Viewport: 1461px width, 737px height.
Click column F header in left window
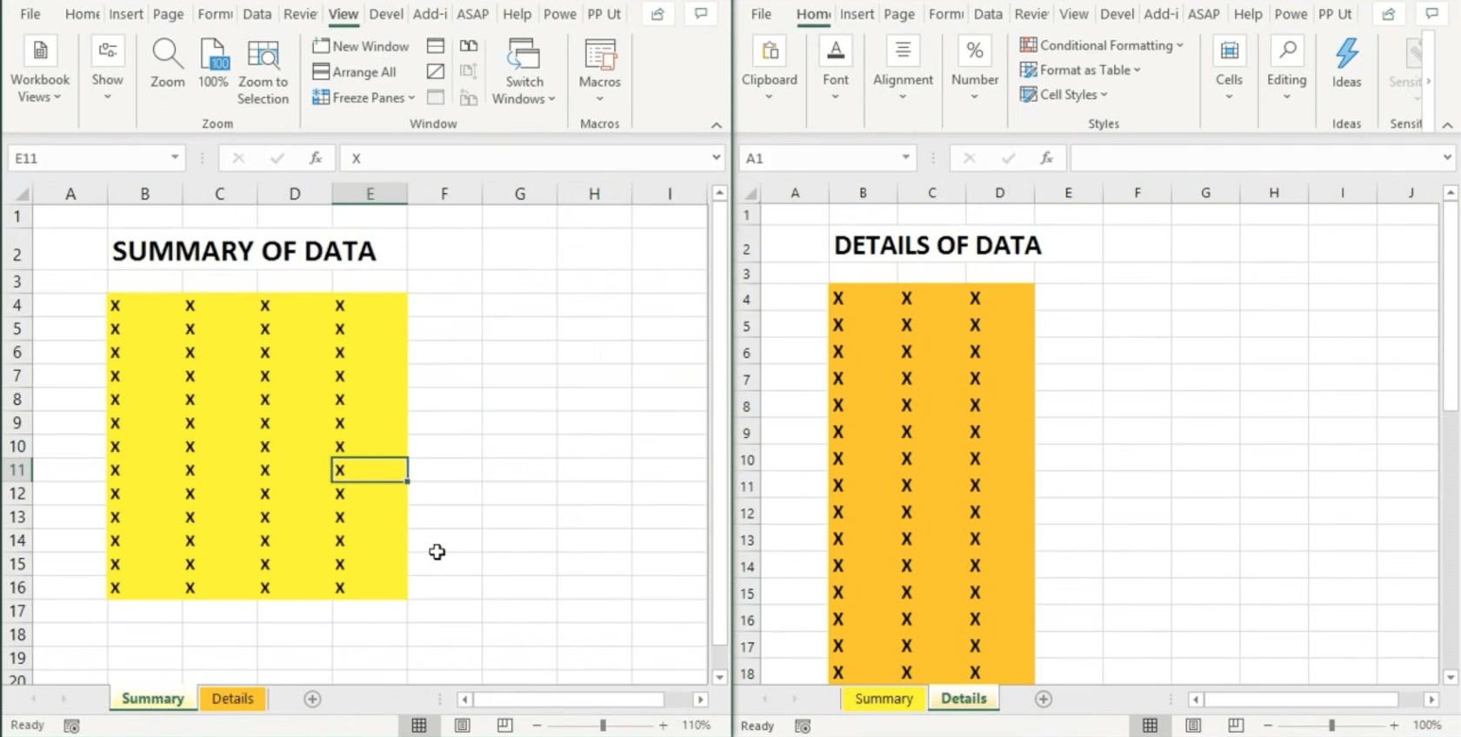point(444,194)
